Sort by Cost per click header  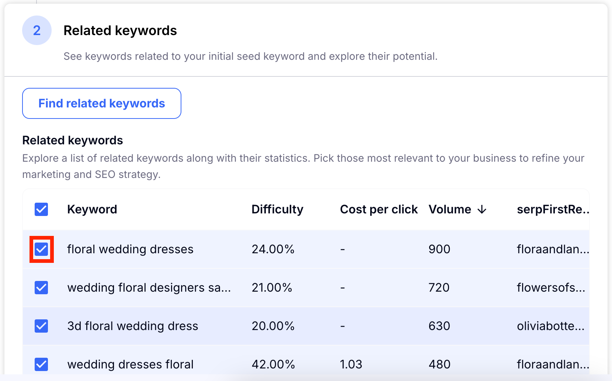click(379, 209)
